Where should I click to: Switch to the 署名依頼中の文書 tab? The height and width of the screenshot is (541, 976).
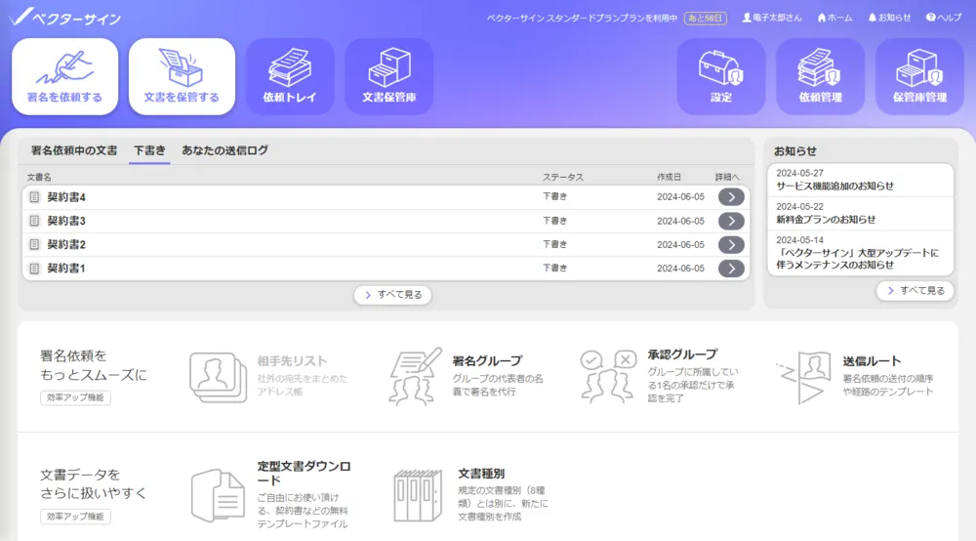(74, 150)
